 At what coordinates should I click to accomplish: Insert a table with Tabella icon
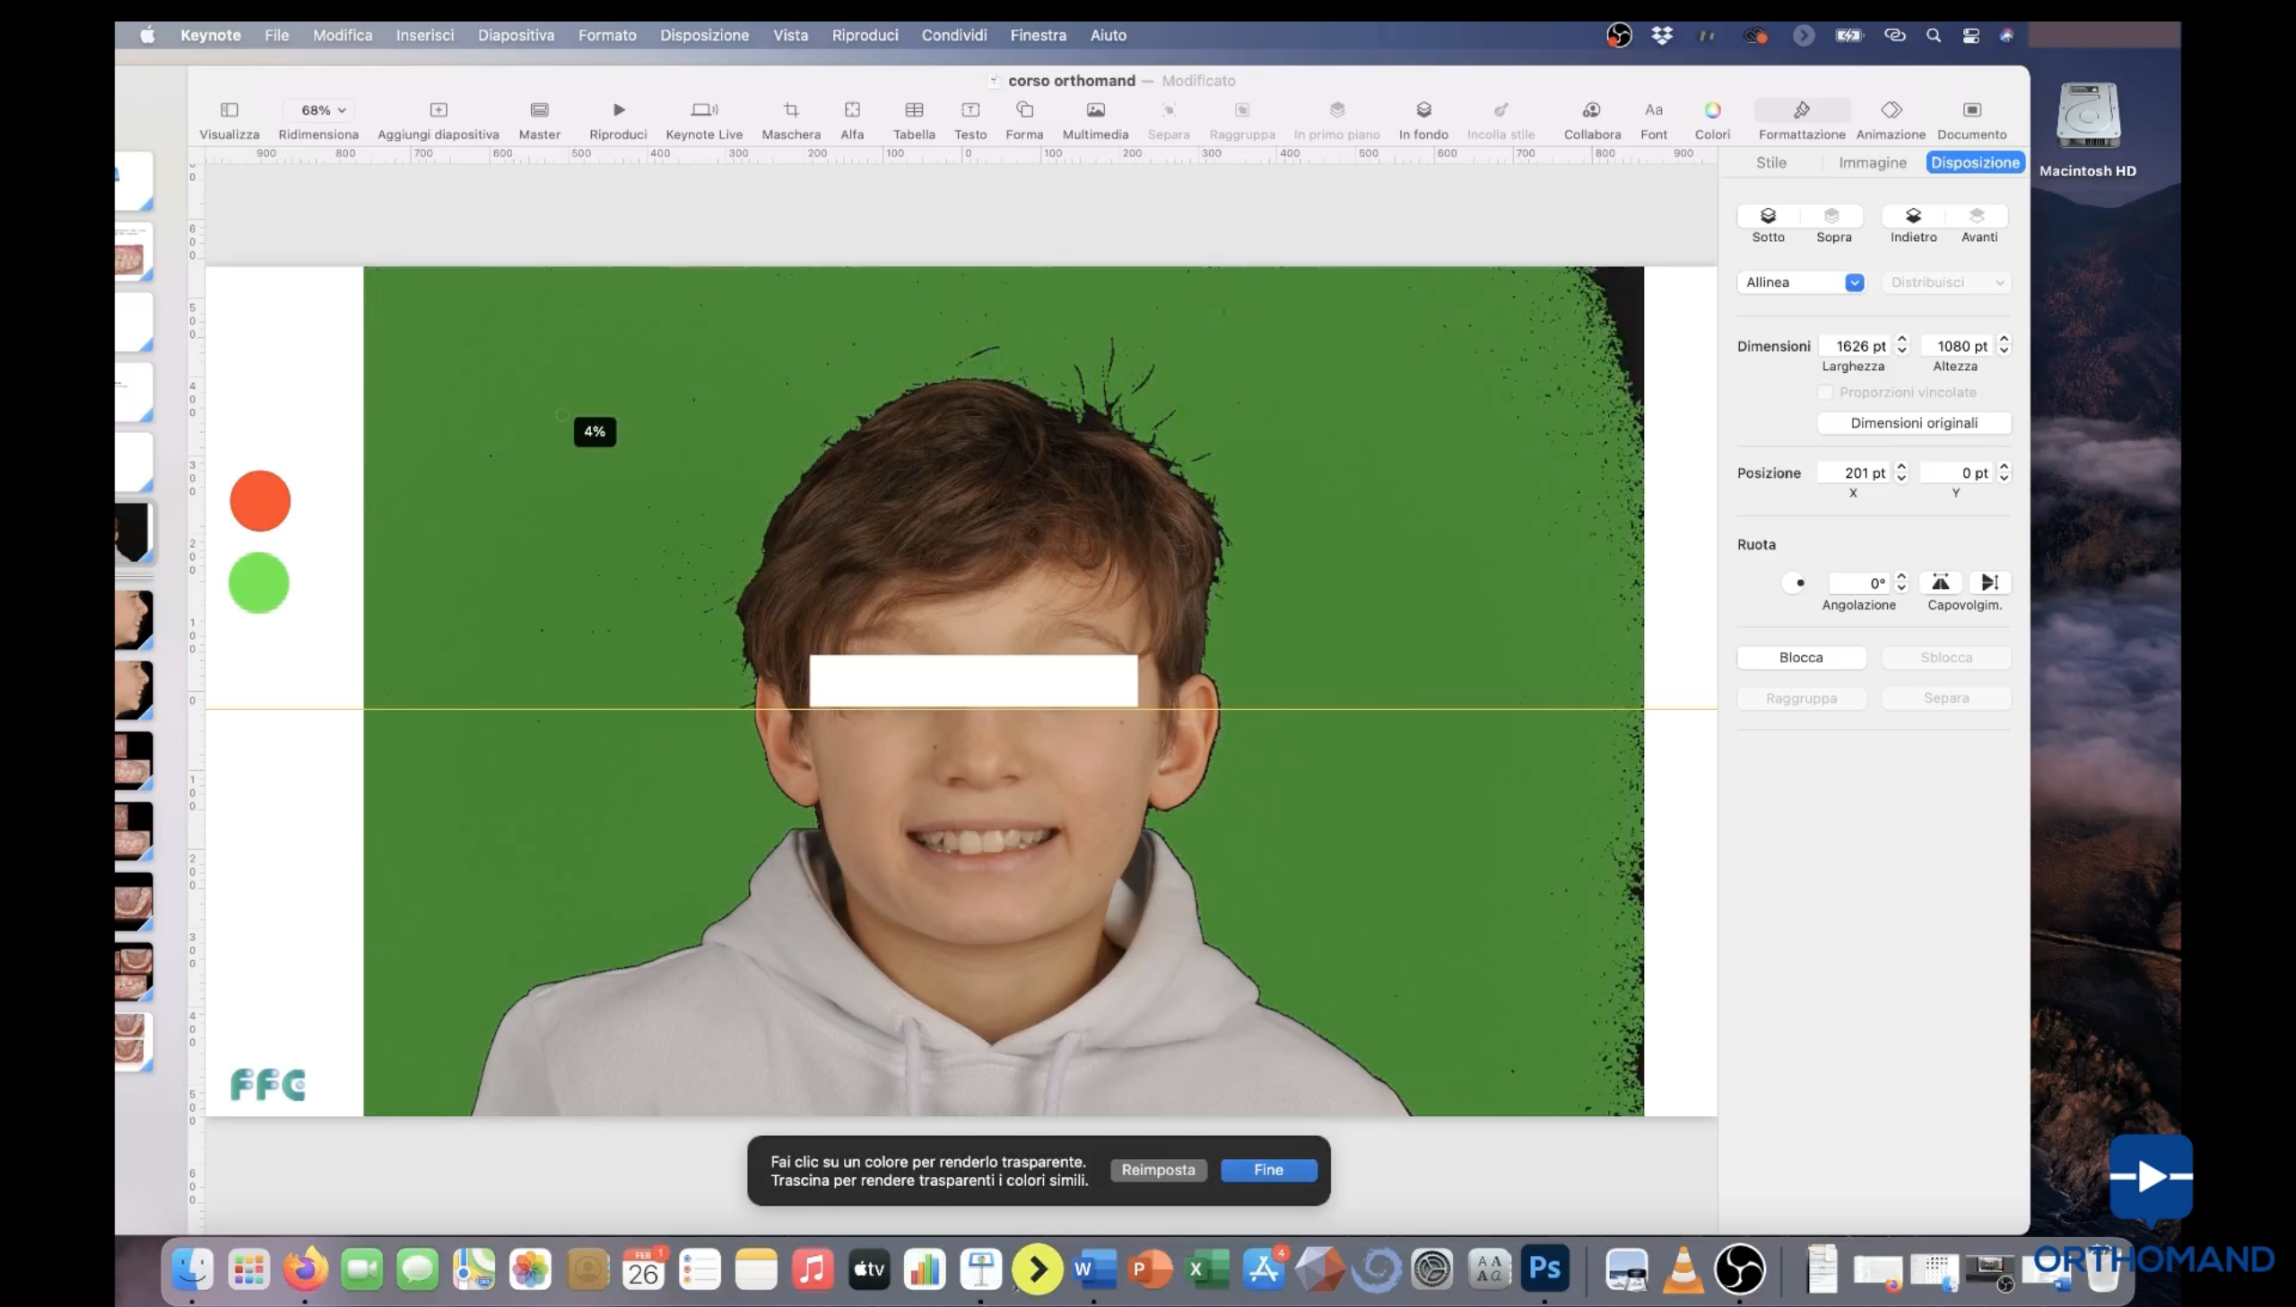(913, 110)
